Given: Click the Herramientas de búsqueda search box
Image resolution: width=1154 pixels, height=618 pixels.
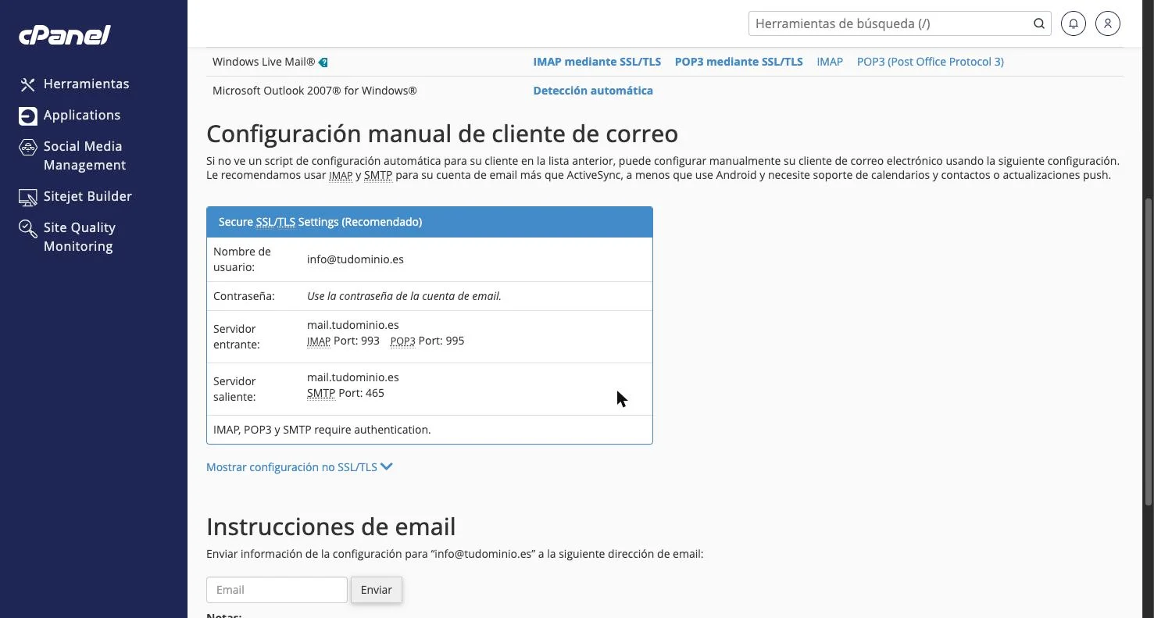Looking at the screenshot, I should pos(900,23).
